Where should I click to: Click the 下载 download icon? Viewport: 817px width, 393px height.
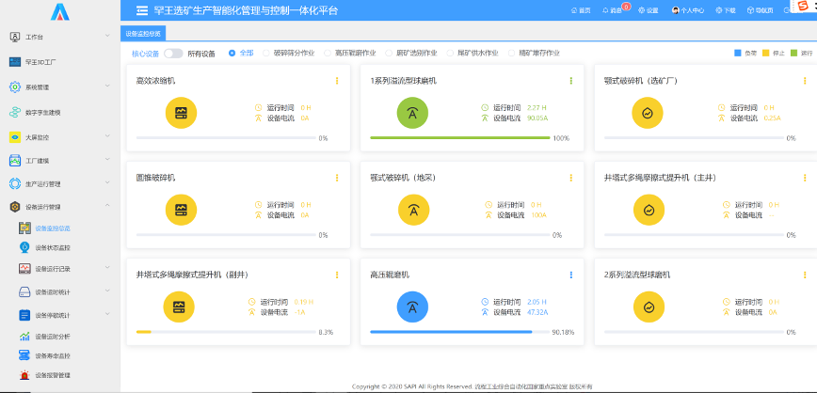click(x=724, y=10)
